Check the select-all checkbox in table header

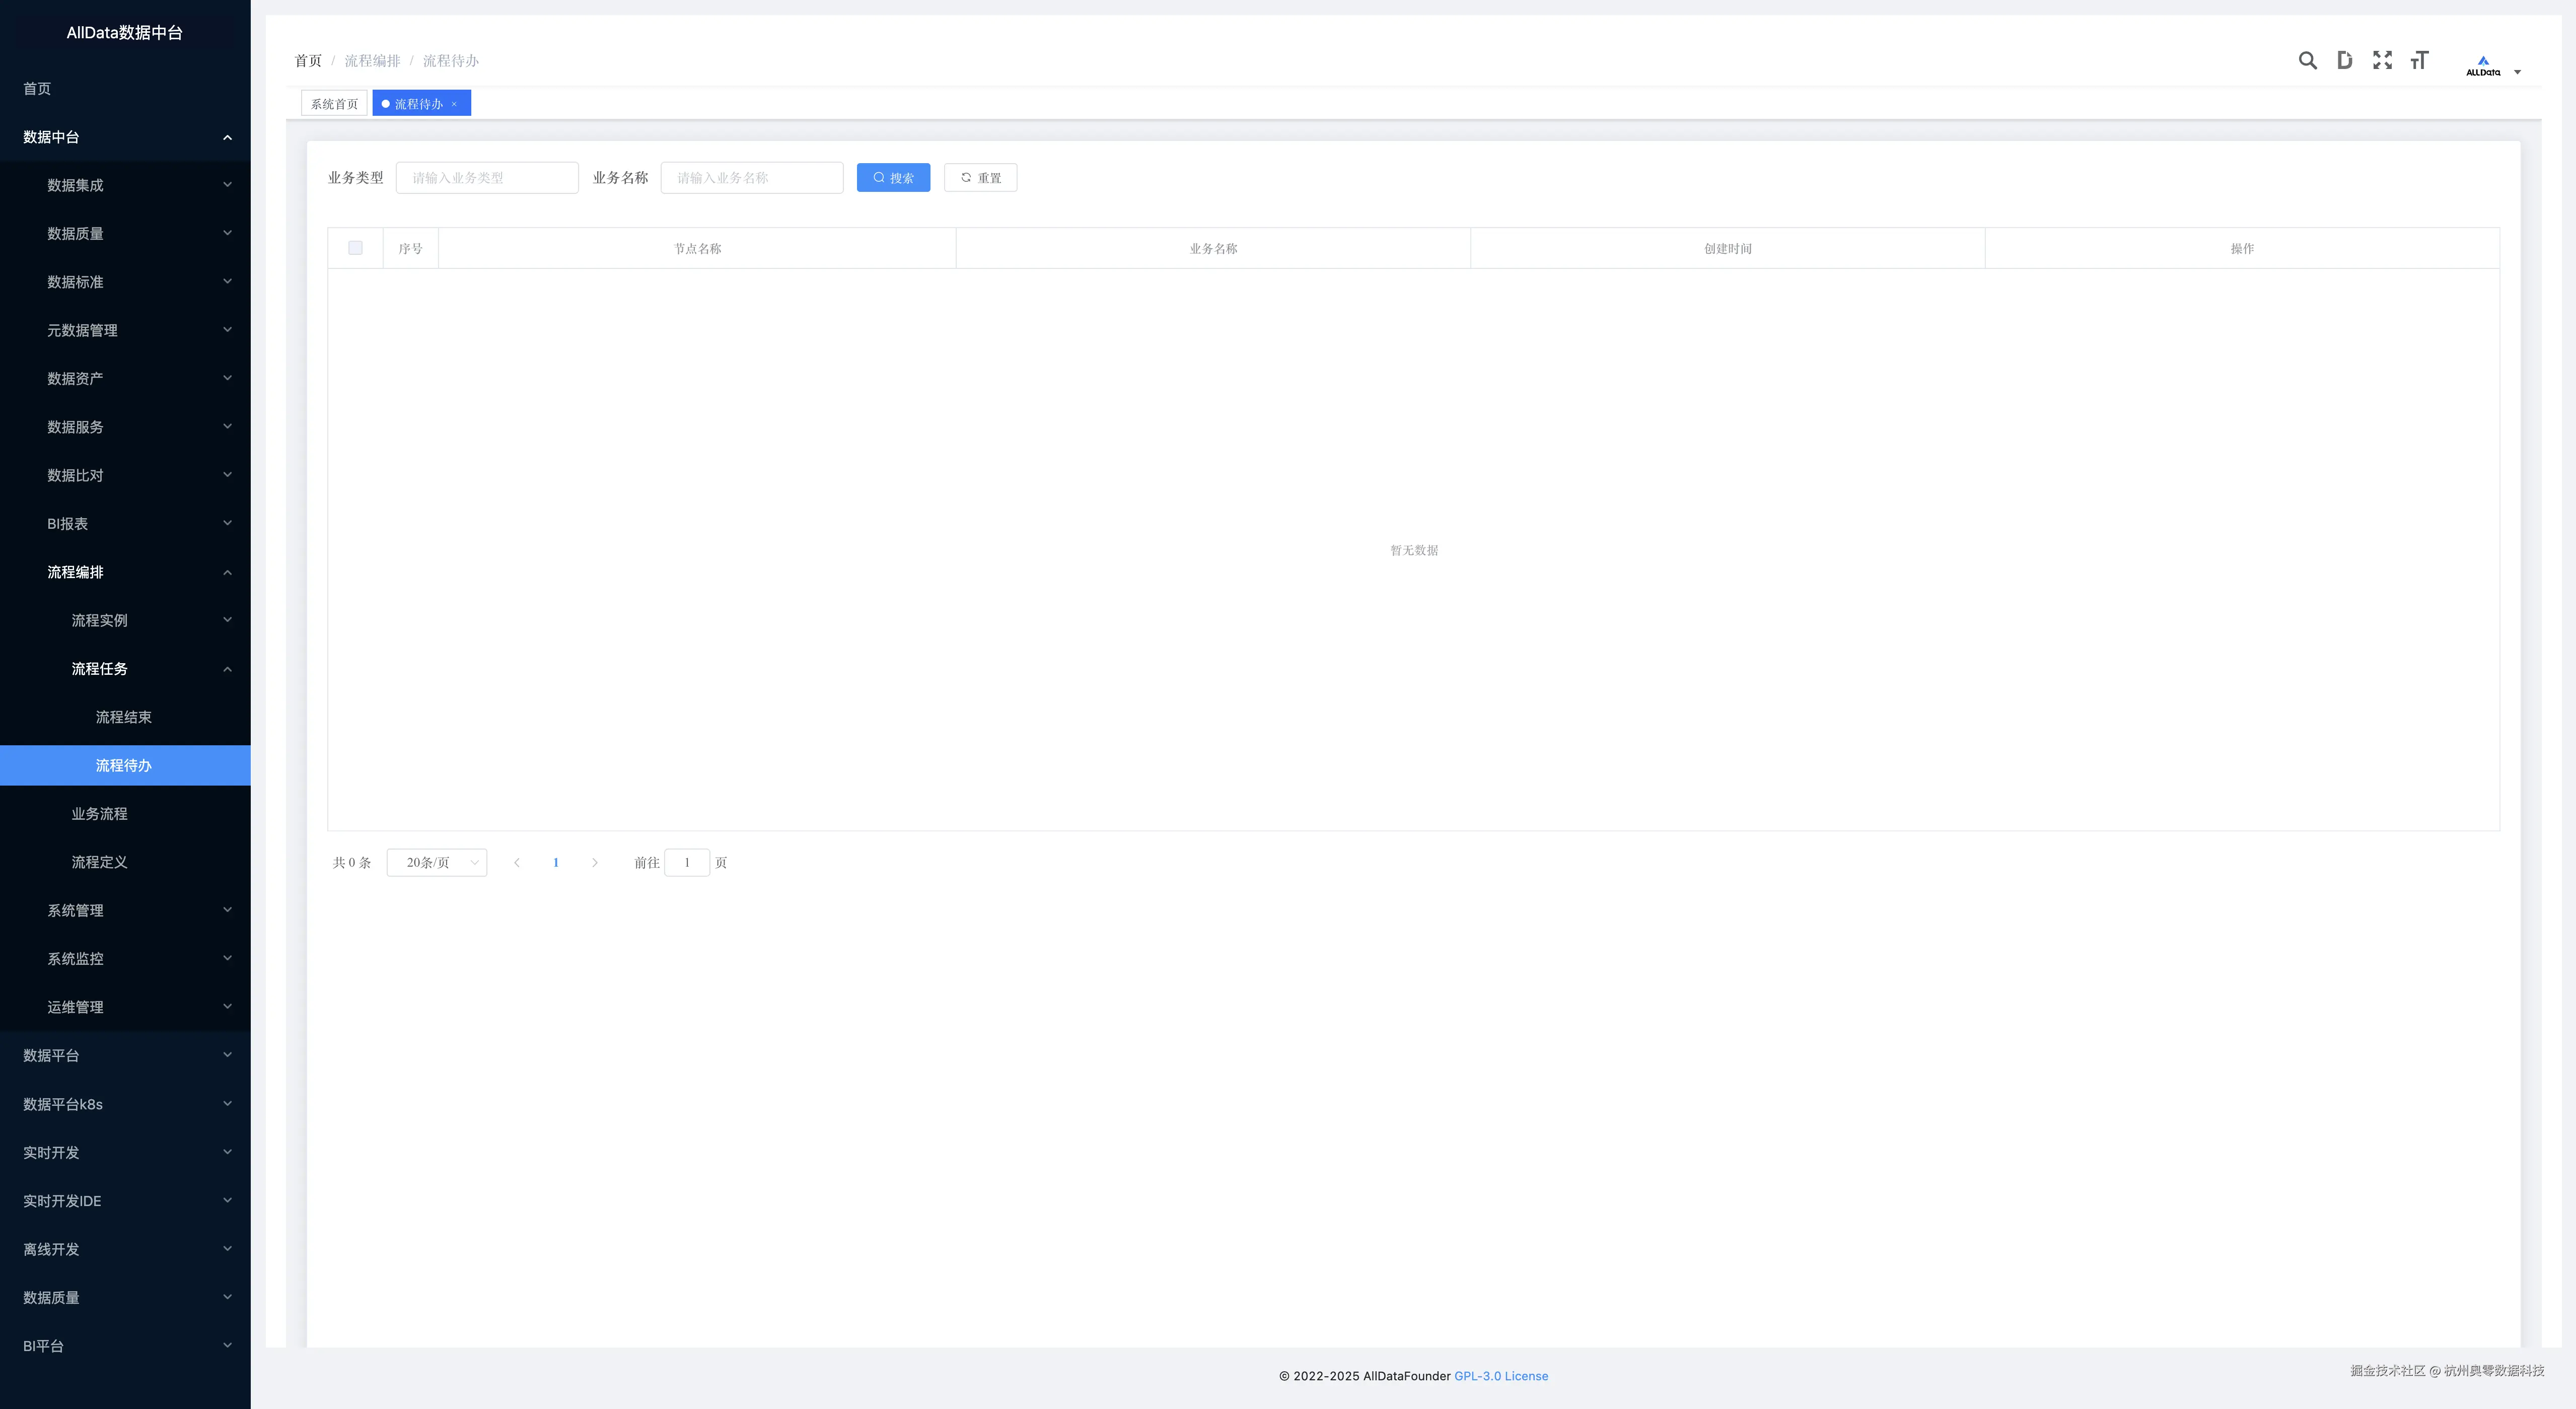tap(355, 248)
